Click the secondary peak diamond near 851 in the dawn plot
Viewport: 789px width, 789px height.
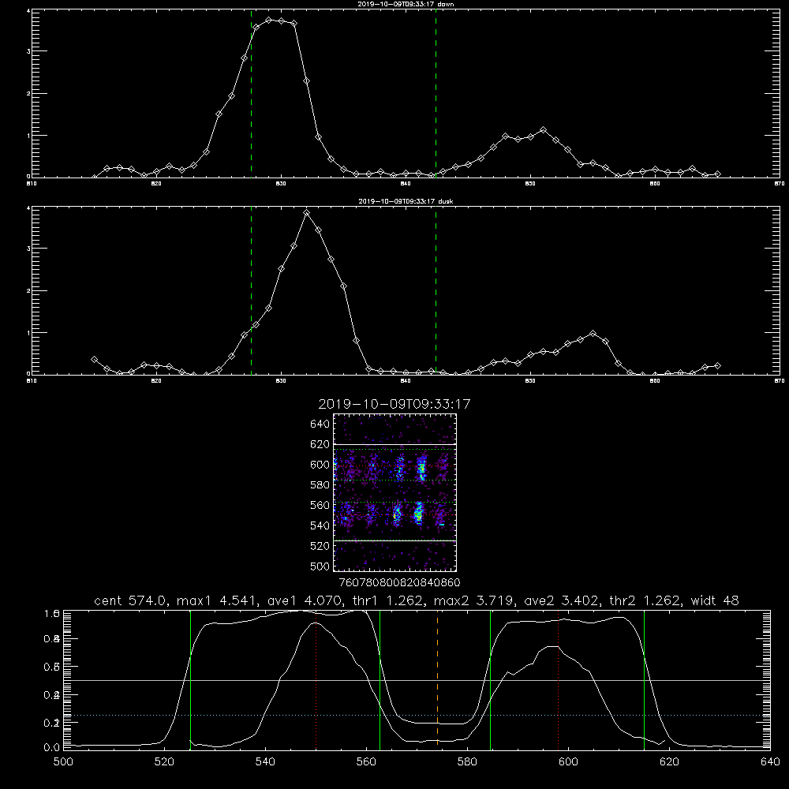pos(543,130)
